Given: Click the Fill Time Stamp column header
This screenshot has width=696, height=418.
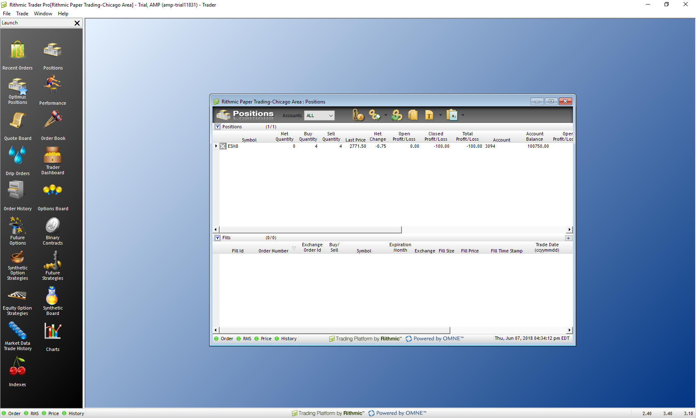Looking at the screenshot, I should (x=507, y=251).
